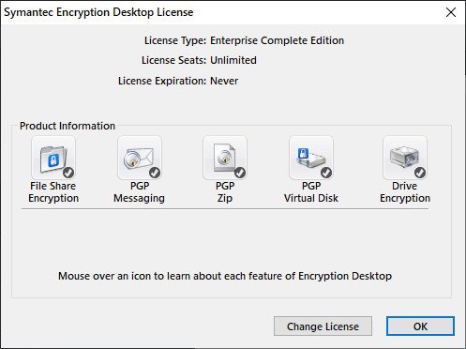This screenshot has width=466, height=349.
Task: Click the 'License Type:' label
Action: pos(175,40)
